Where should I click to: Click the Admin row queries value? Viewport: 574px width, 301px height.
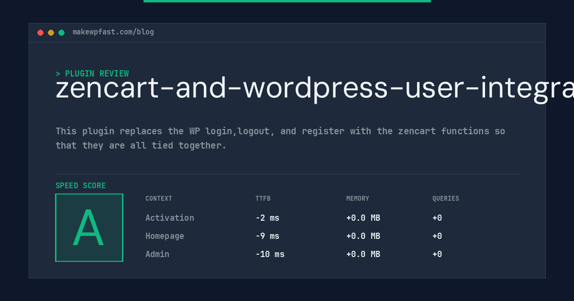437,254
